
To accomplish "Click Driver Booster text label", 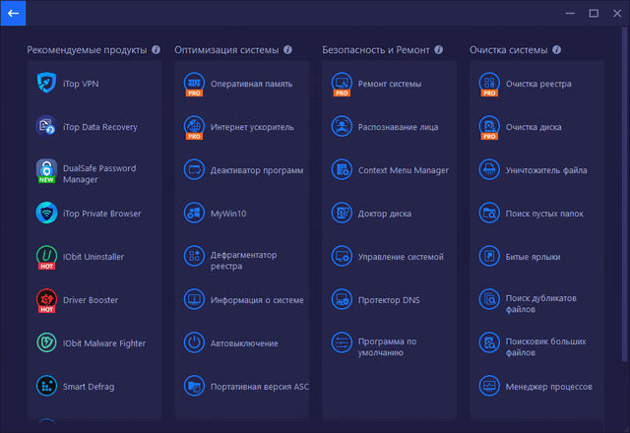I will point(91,300).
